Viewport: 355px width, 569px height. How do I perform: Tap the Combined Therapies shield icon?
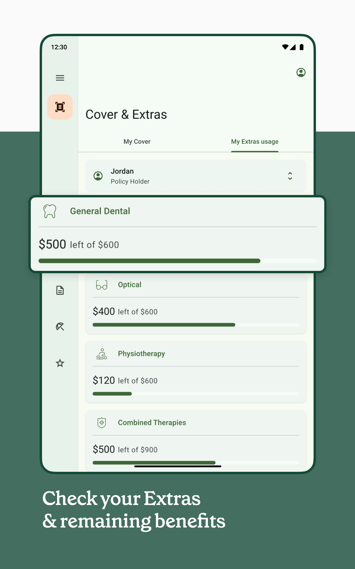(x=102, y=423)
